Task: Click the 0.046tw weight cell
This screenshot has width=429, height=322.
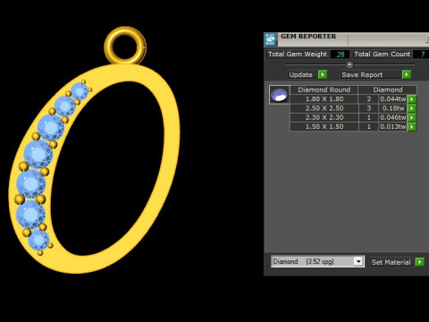Action: [x=392, y=117]
